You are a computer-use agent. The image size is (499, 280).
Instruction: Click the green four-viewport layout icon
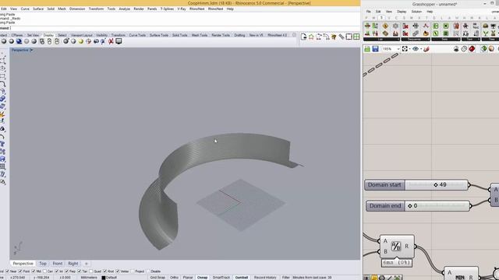pyautogui.click(x=356, y=37)
